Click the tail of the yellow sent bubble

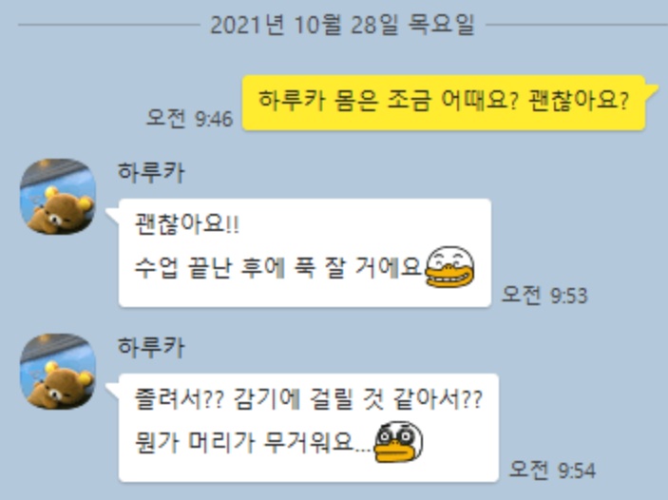(652, 90)
